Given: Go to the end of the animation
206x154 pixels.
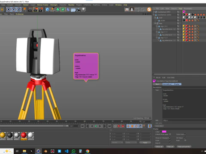Looking at the screenshot, I should (109, 126).
